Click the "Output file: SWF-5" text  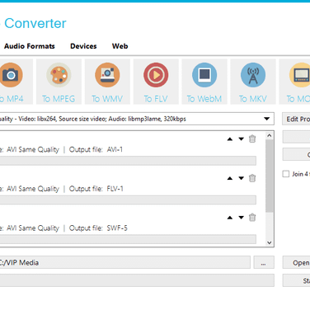tap(98, 228)
